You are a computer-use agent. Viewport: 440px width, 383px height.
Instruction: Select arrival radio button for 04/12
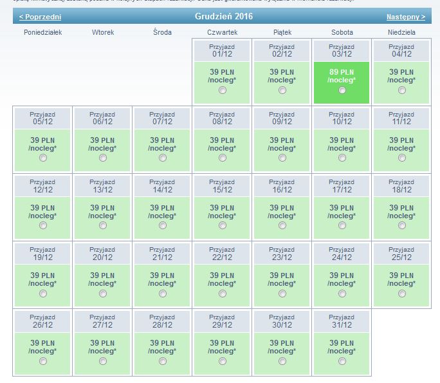click(402, 90)
